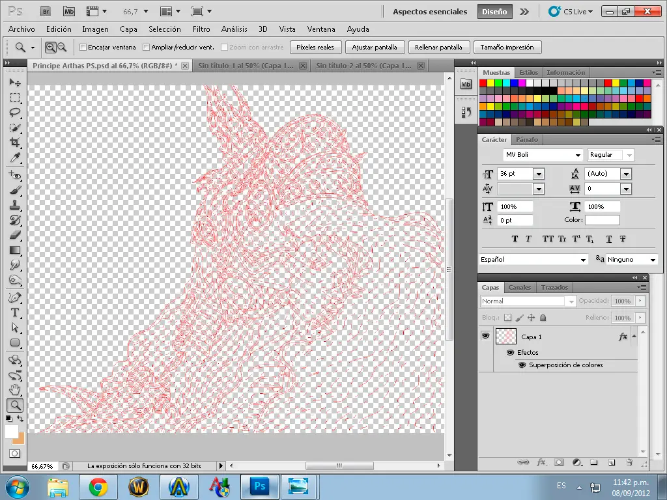Enable Encajar ventana checkbox

pos(83,48)
